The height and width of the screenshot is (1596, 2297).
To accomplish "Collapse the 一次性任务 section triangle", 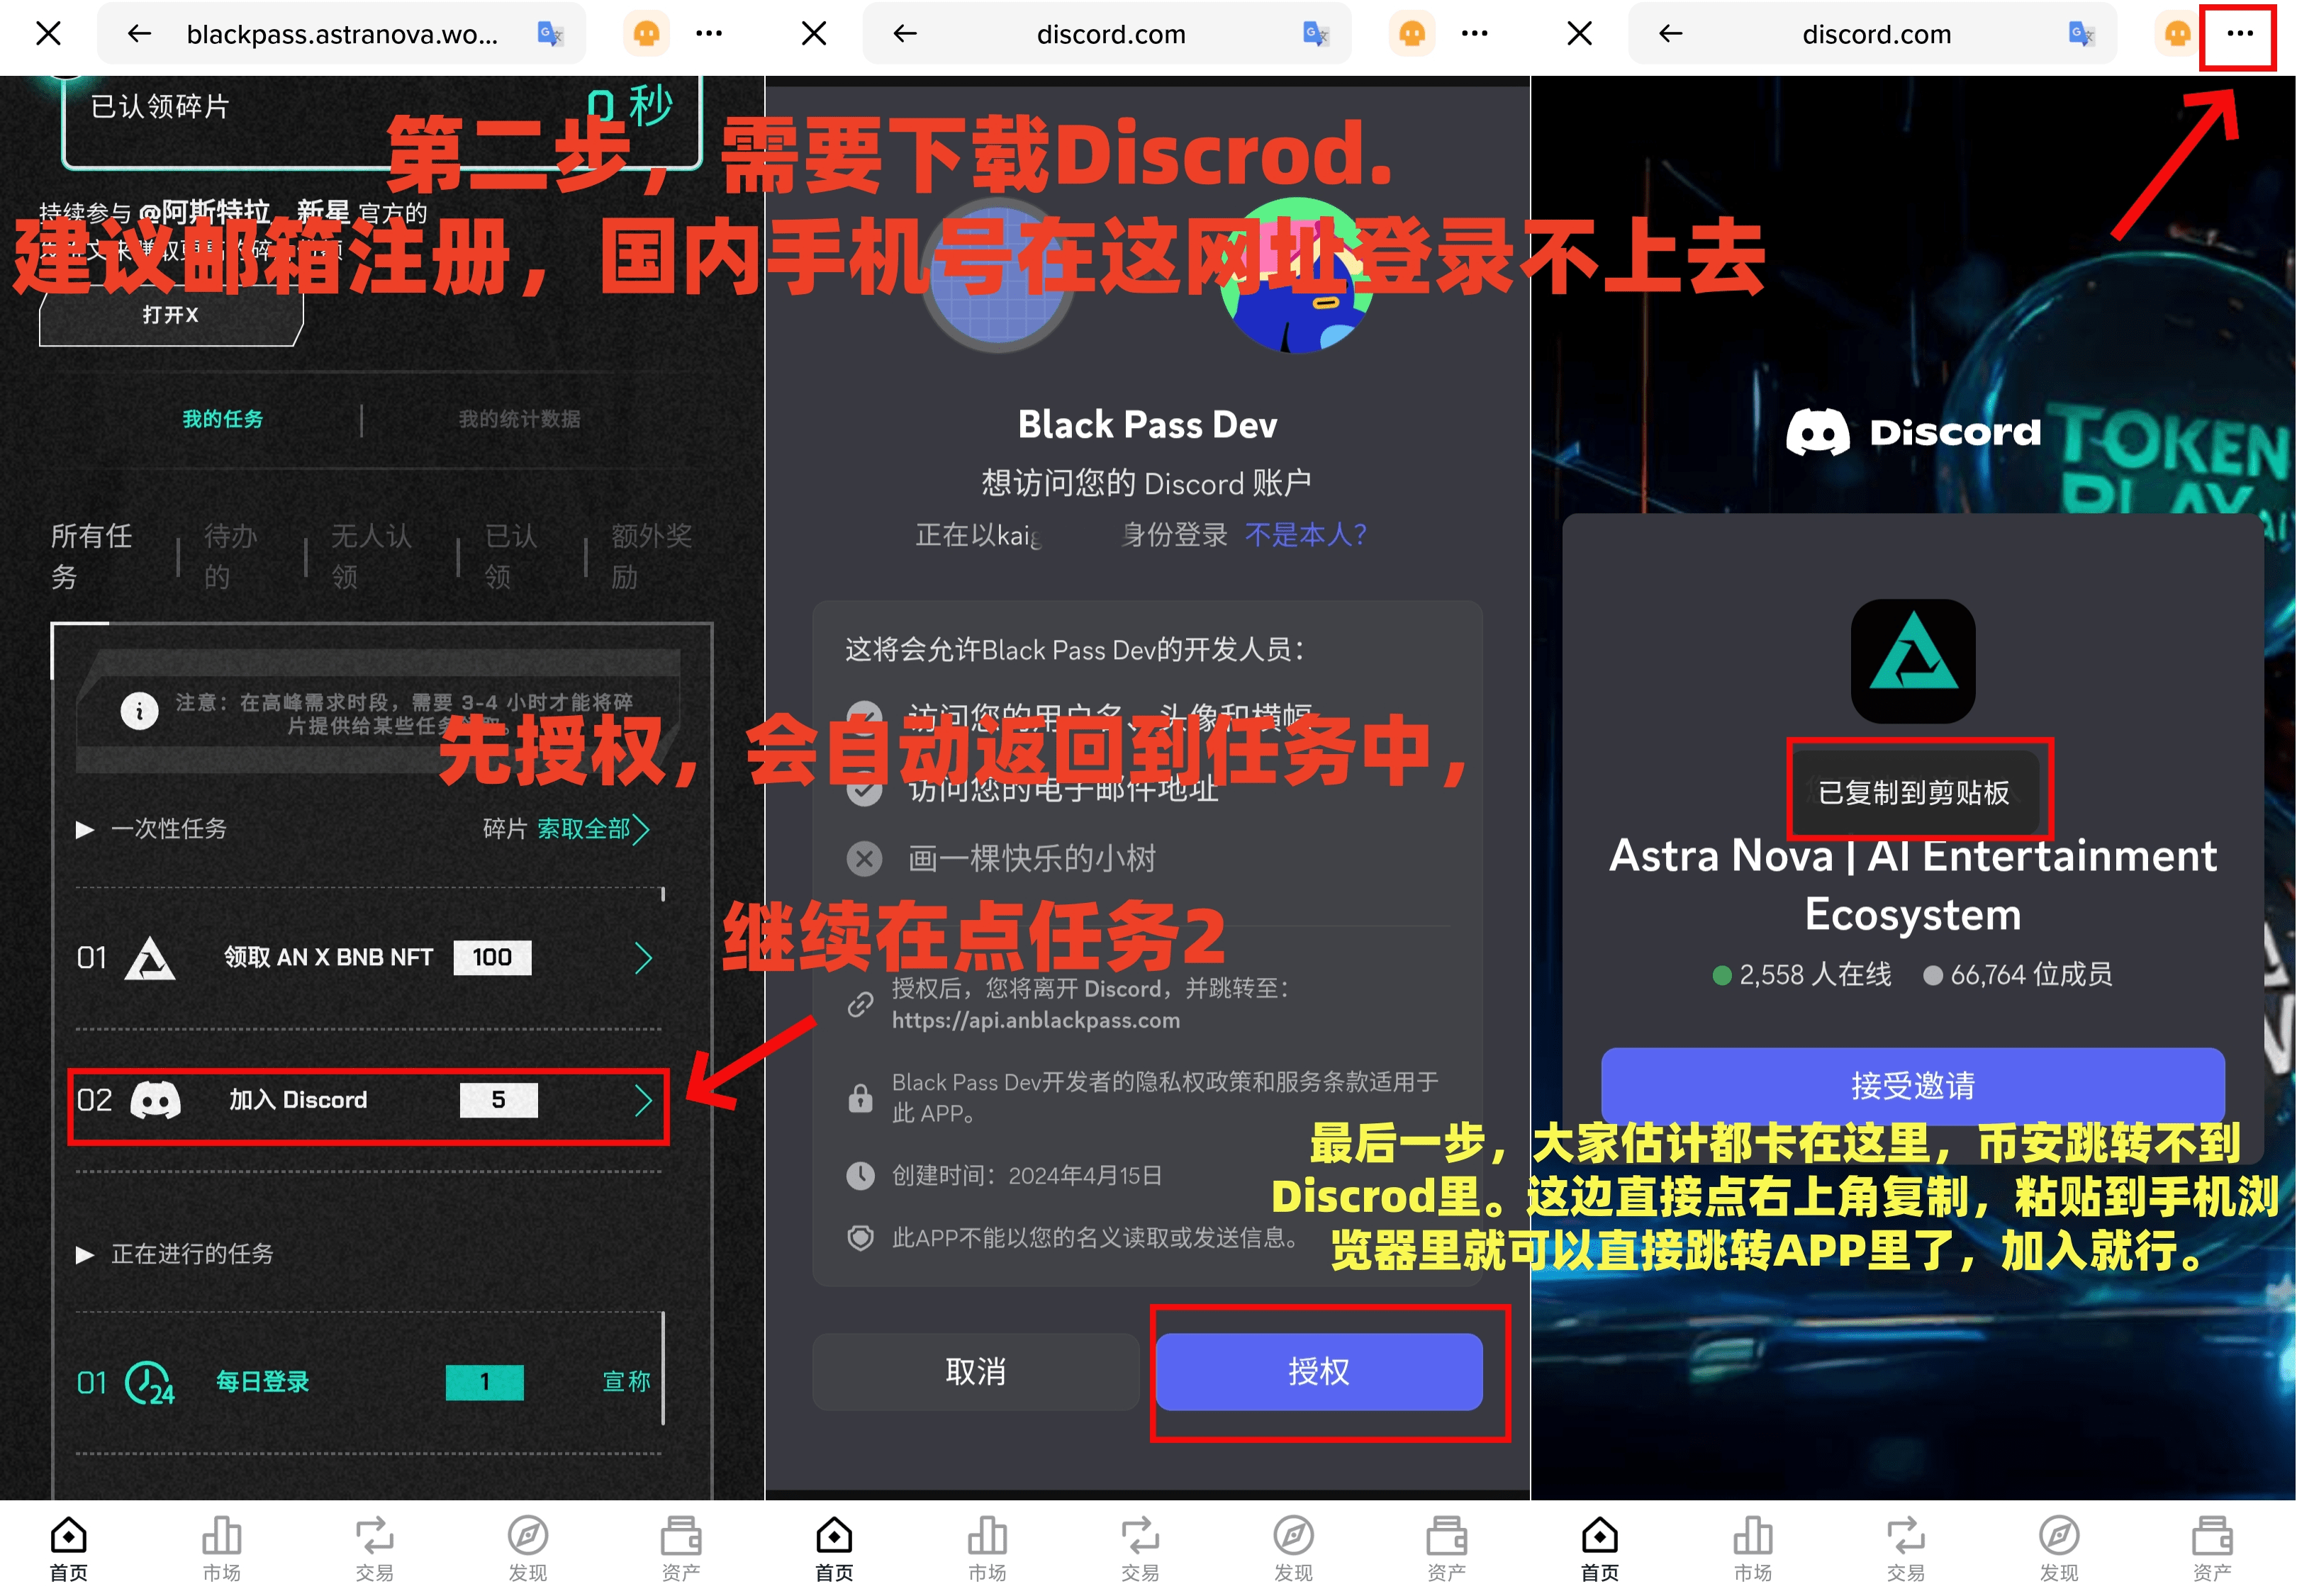I will pos(84,829).
